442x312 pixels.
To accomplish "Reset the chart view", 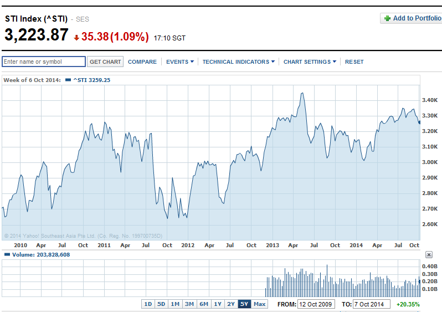I will point(354,62).
